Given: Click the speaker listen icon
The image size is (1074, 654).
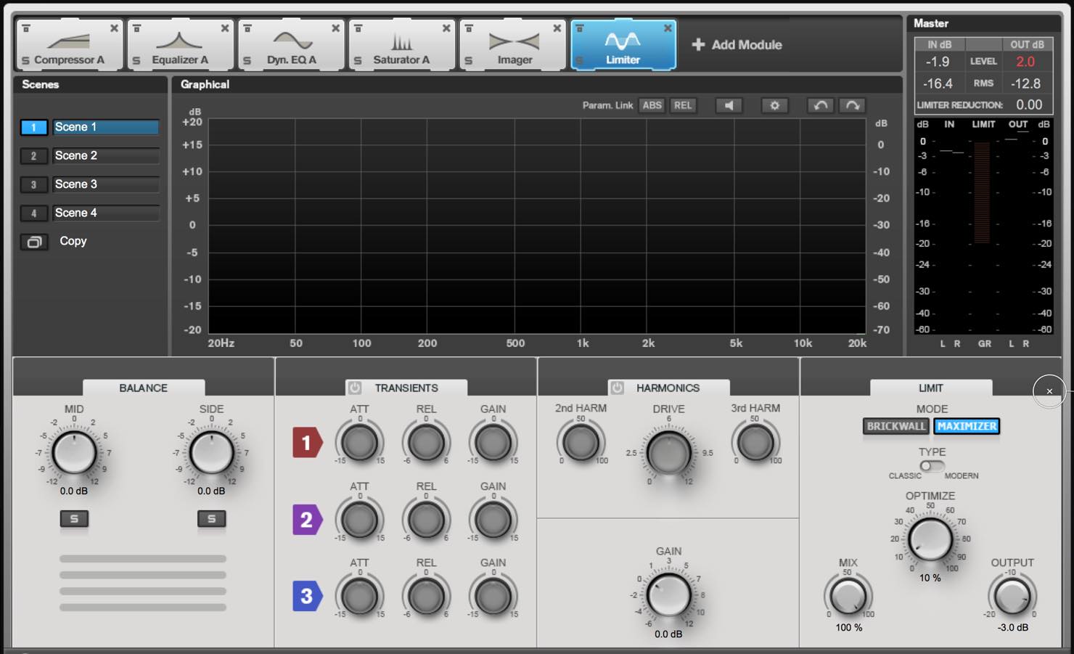Looking at the screenshot, I should tap(729, 105).
